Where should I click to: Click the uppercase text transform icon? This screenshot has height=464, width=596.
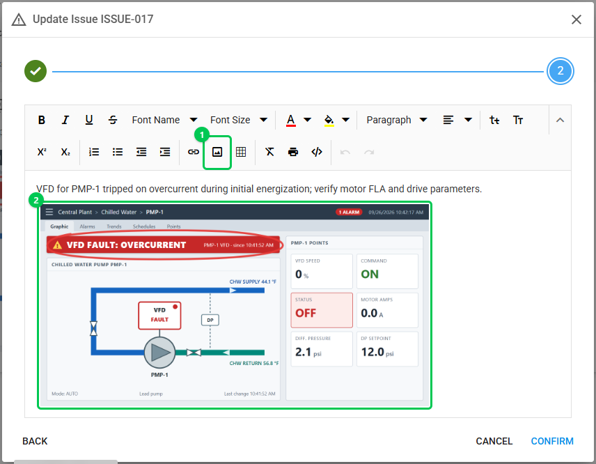(x=518, y=121)
